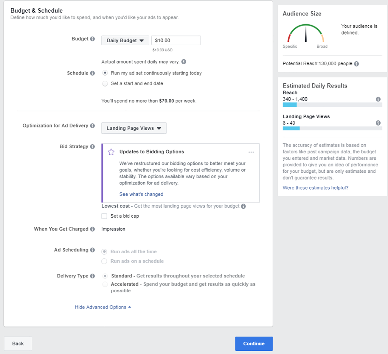Click the info icon beside Schedule label
Image resolution: width=388 pixels, height=354 pixels.
tap(92, 73)
